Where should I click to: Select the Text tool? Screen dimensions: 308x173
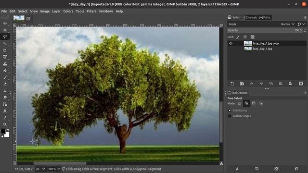click(5, 111)
